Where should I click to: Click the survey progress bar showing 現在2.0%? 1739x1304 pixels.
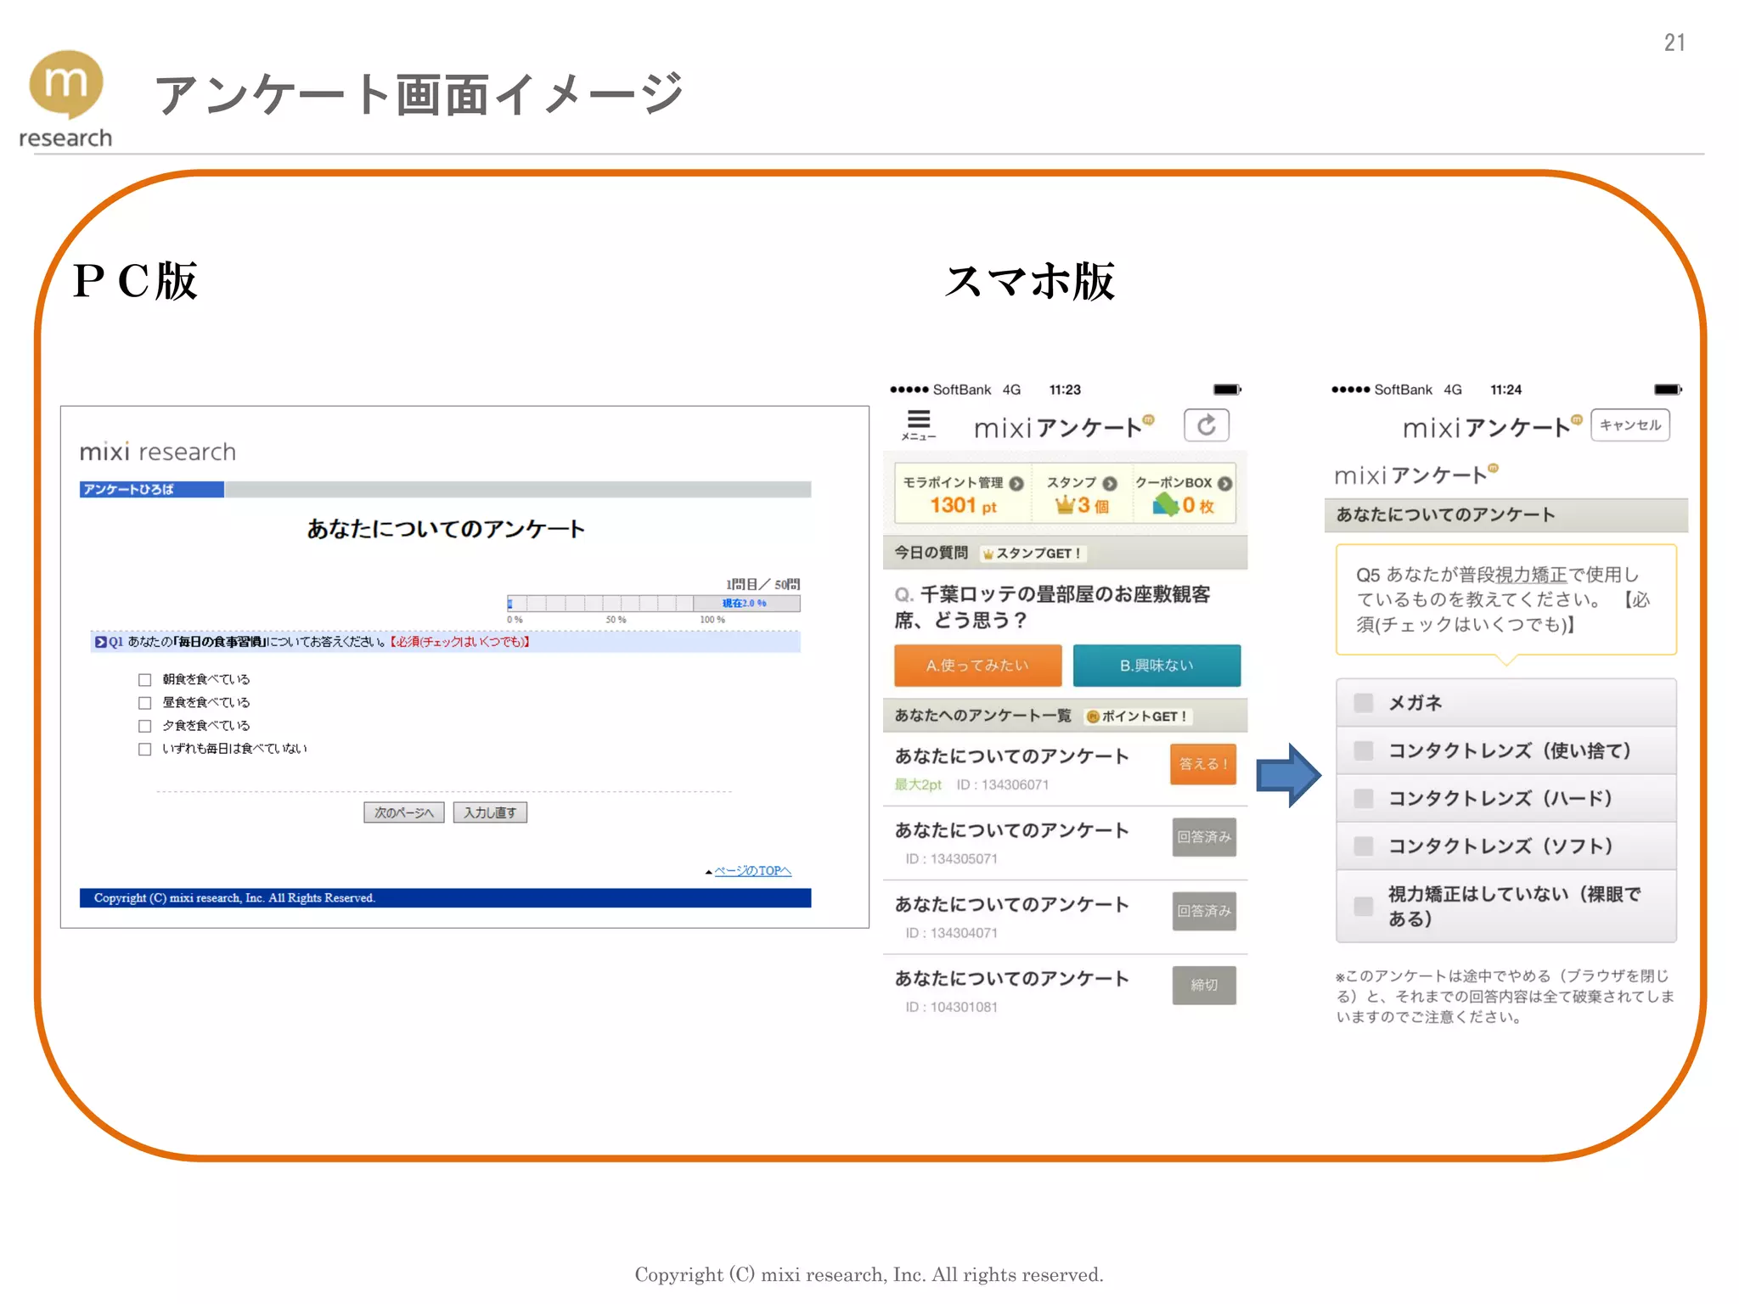[654, 604]
